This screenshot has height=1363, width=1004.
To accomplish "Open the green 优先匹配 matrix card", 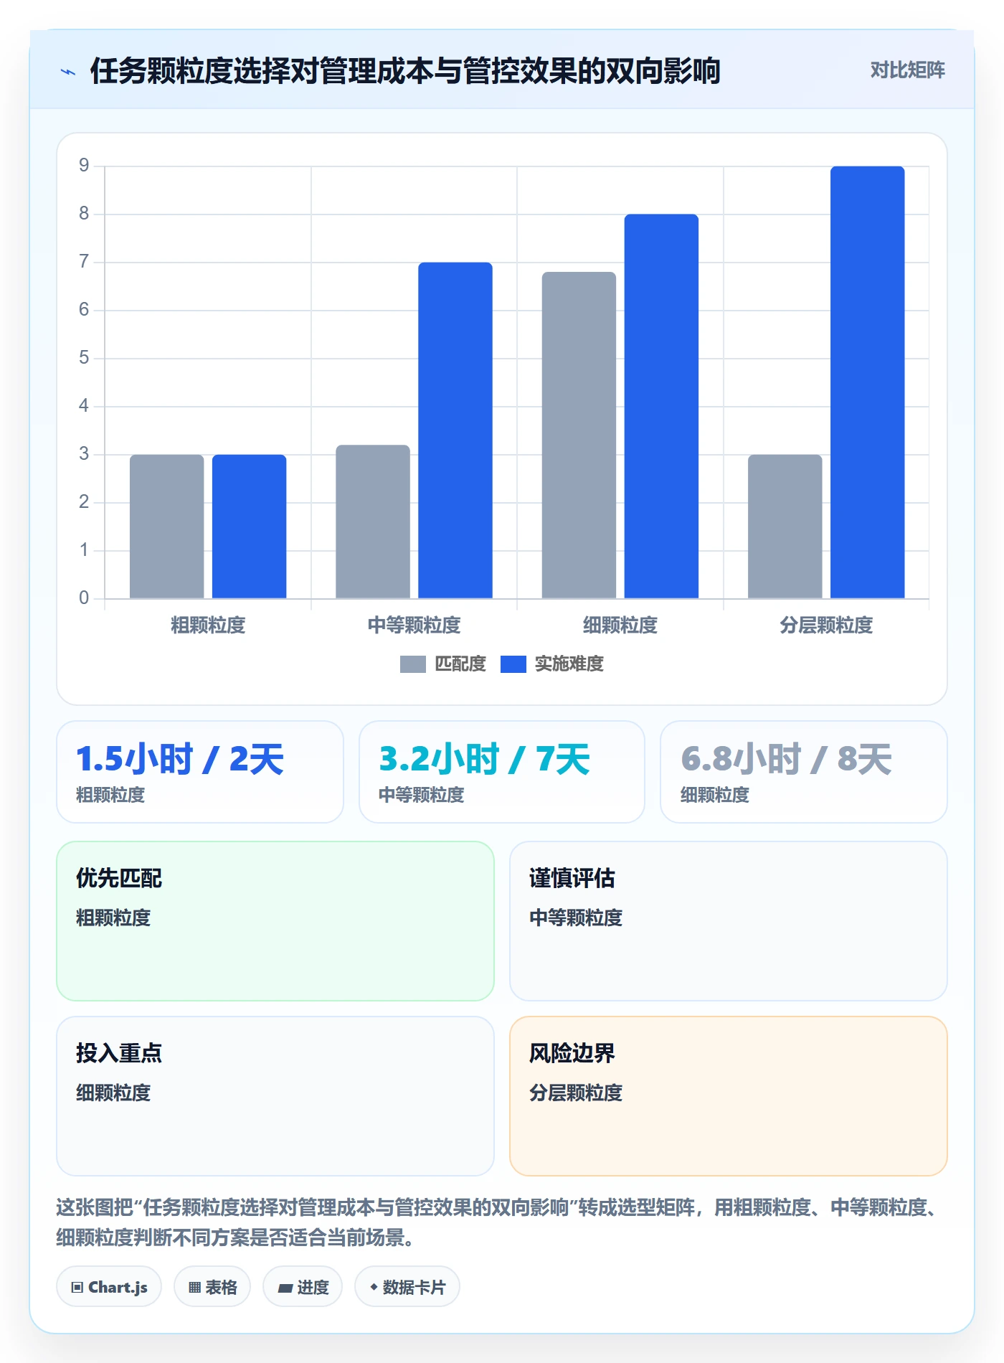I will click(x=275, y=921).
